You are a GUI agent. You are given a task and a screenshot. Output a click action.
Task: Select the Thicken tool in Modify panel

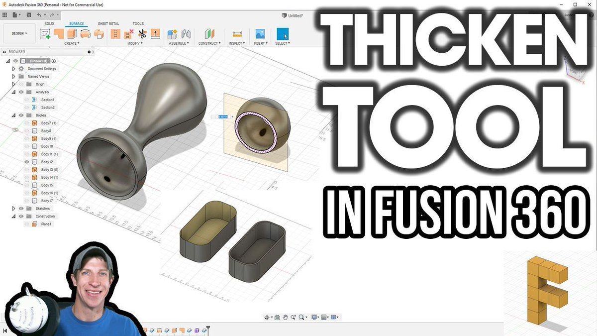(156, 35)
